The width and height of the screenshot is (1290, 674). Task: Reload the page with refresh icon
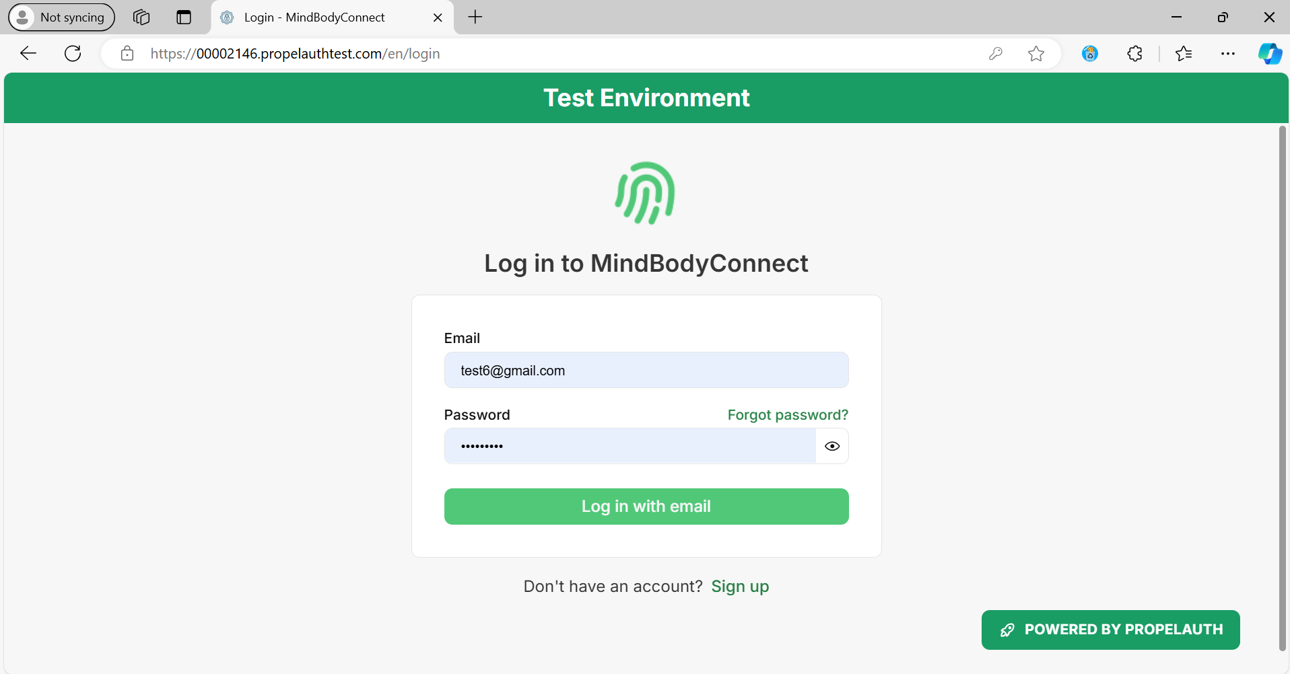[73, 54]
